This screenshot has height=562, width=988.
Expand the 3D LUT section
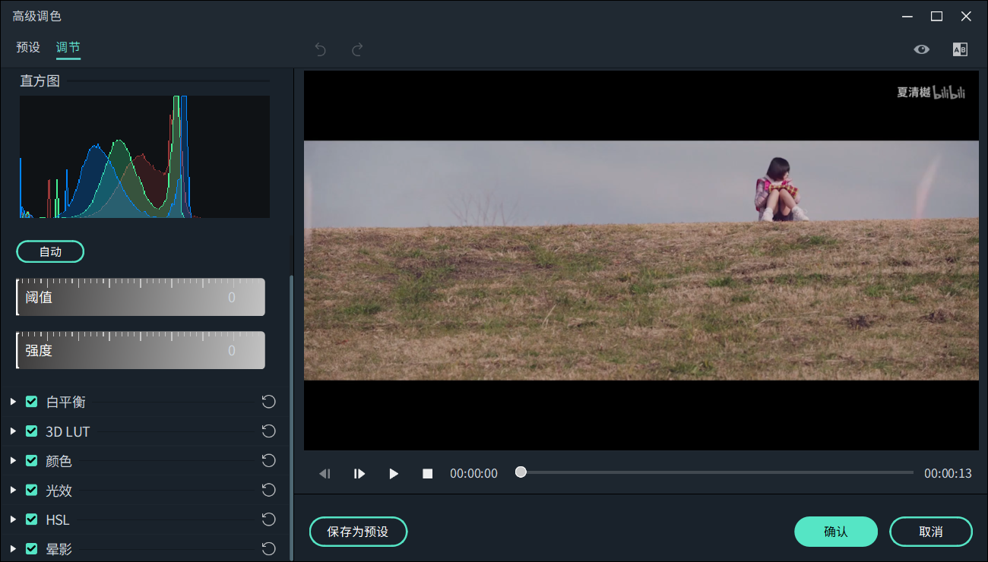click(x=13, y=431)
